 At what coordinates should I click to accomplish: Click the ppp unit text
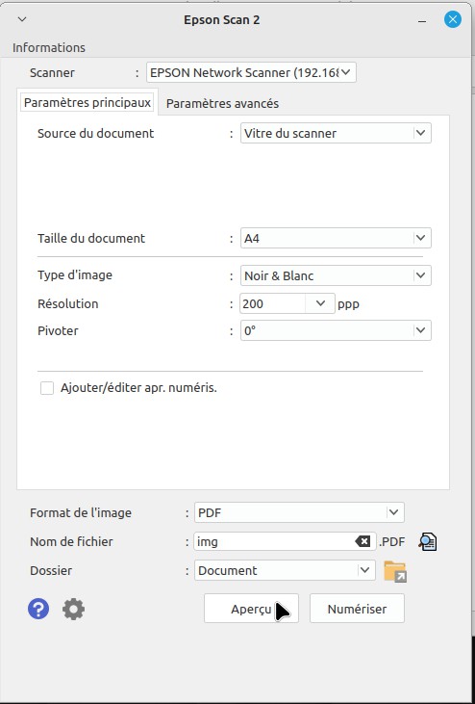coord(348,304)
